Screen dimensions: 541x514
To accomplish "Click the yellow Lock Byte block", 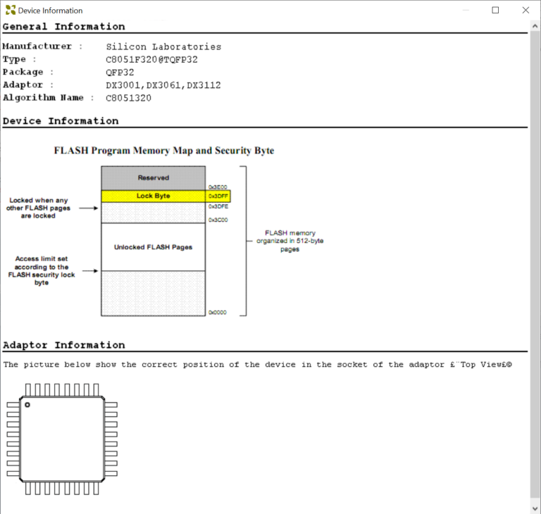I will pyautogui.click(x=153, y=196).
